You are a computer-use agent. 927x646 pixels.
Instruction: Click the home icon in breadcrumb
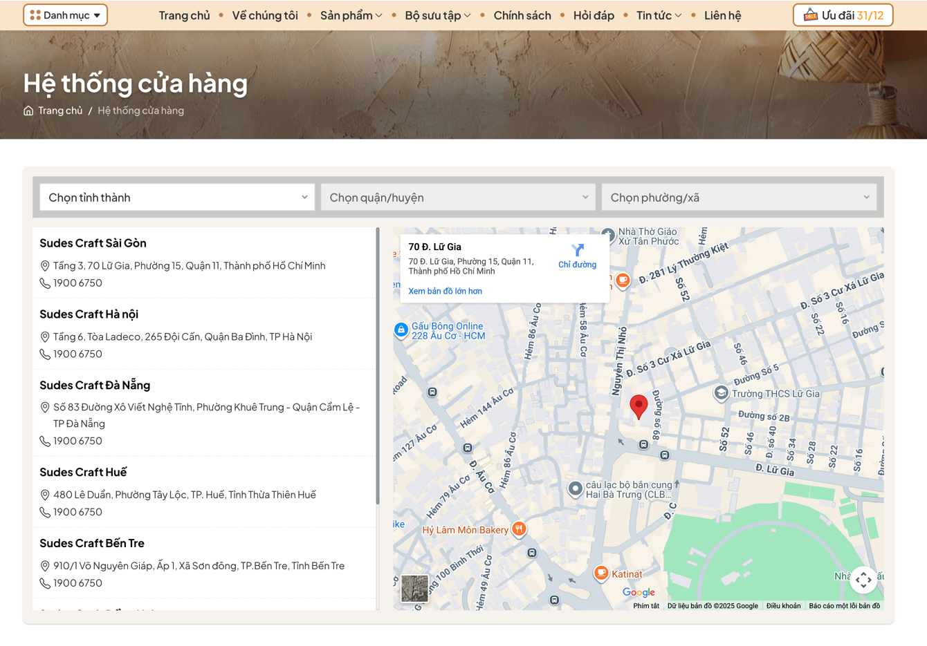tap(28, 111)
